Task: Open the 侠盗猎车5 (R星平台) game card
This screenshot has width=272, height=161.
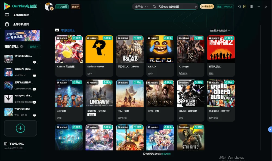Action: (221, 100)
